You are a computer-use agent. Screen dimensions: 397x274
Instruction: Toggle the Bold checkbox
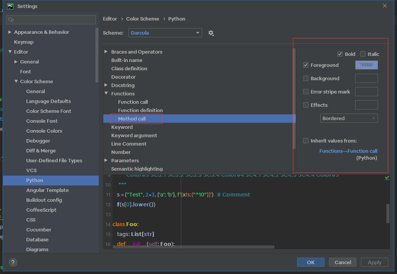point(340,54)
